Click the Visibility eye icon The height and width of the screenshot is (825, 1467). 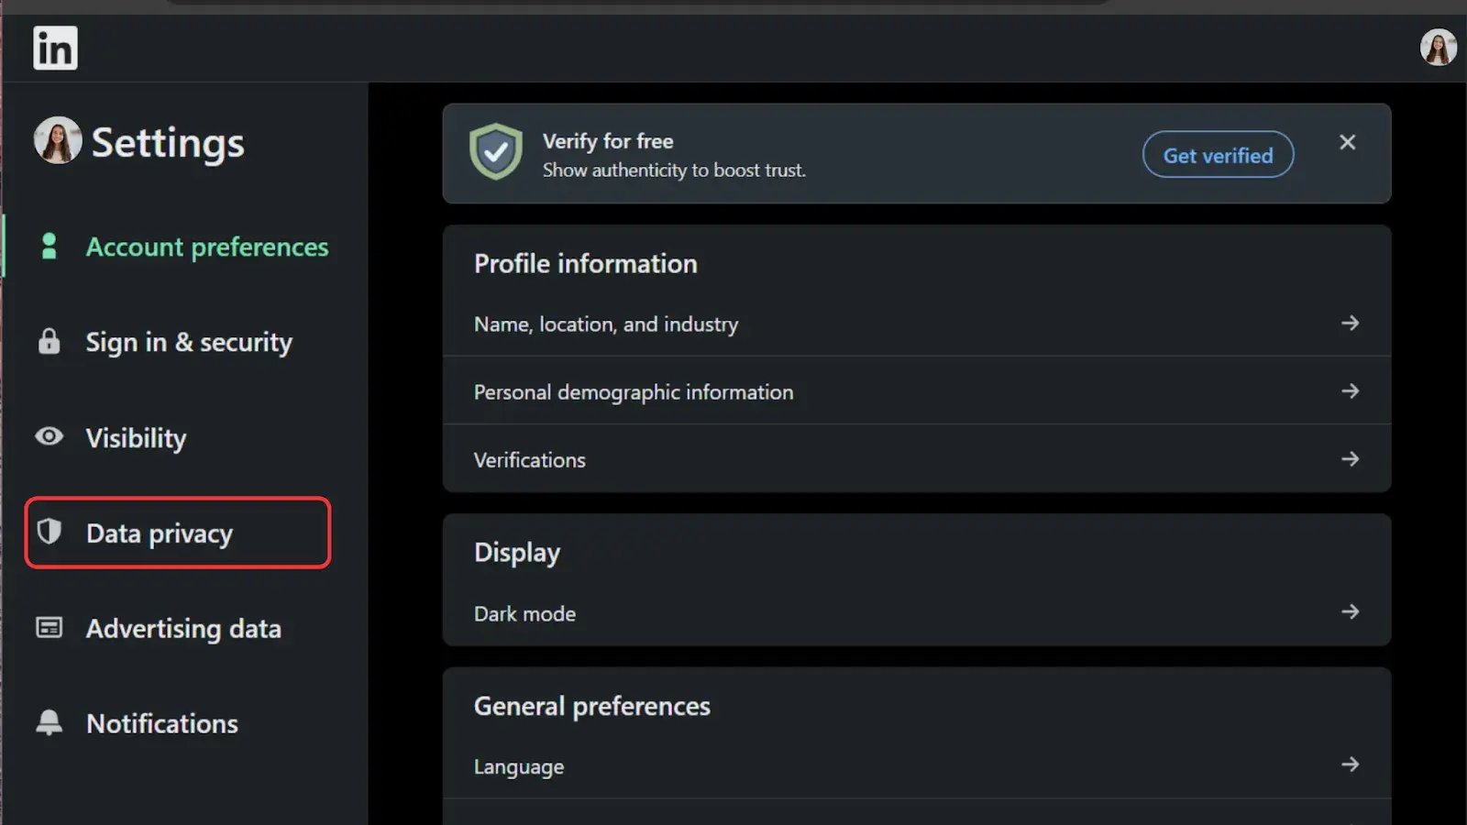point(50,437)
